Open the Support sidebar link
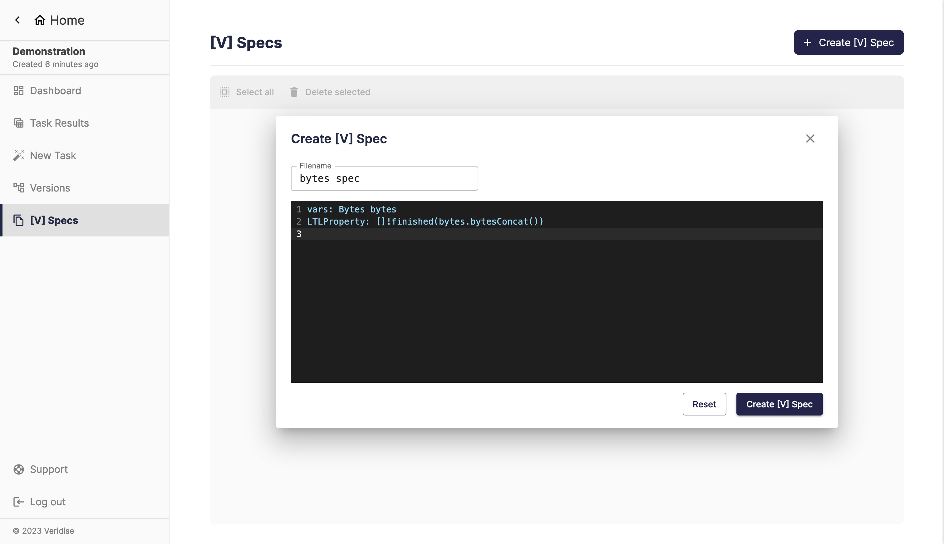The image size is (944, 544). (85, 470)
